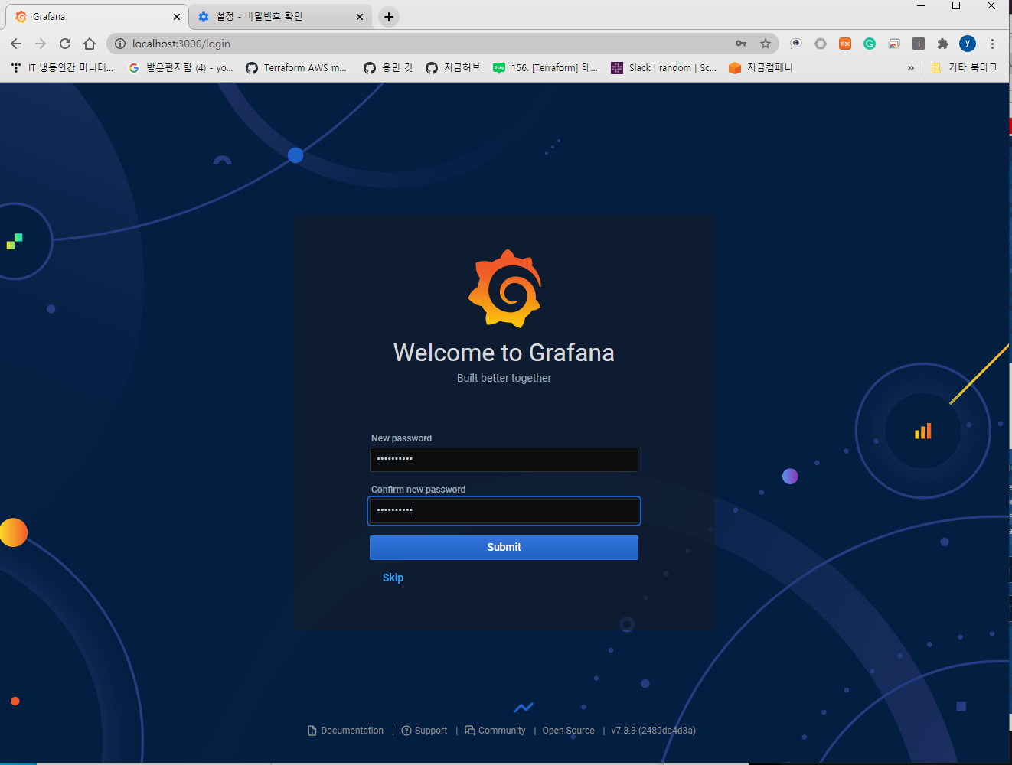This screenshot has height=765, width=1012.
Task: Close the Grafana tab
Action: pyautogui.click(x=177, y=17)
